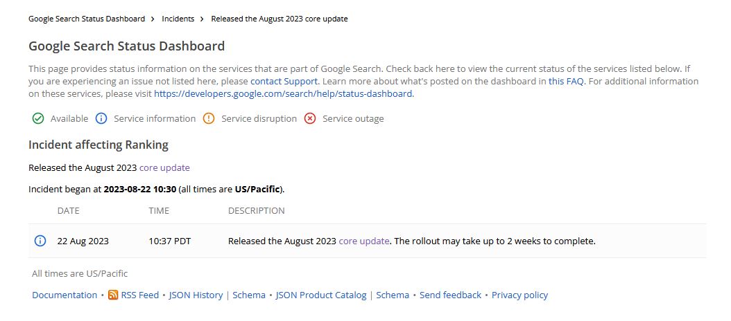Click the chevron after Google Search Status Dashboard
Screen dimensions: 731x321
[152, 19]
